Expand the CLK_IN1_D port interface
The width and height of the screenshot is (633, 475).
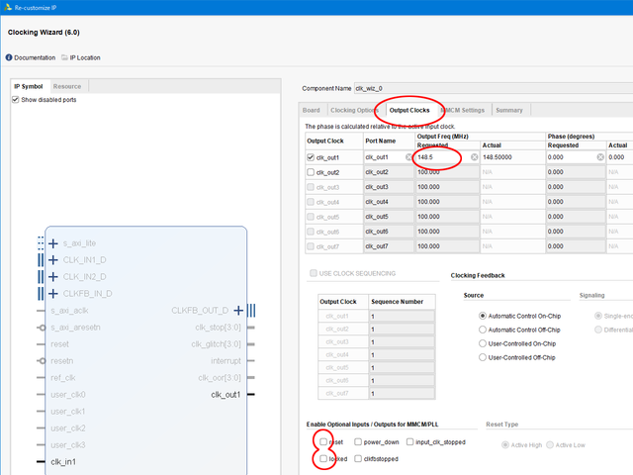53,260
